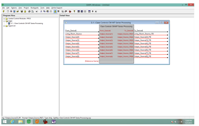Print using the printer toolbar icon

click(x=29, y=11)
